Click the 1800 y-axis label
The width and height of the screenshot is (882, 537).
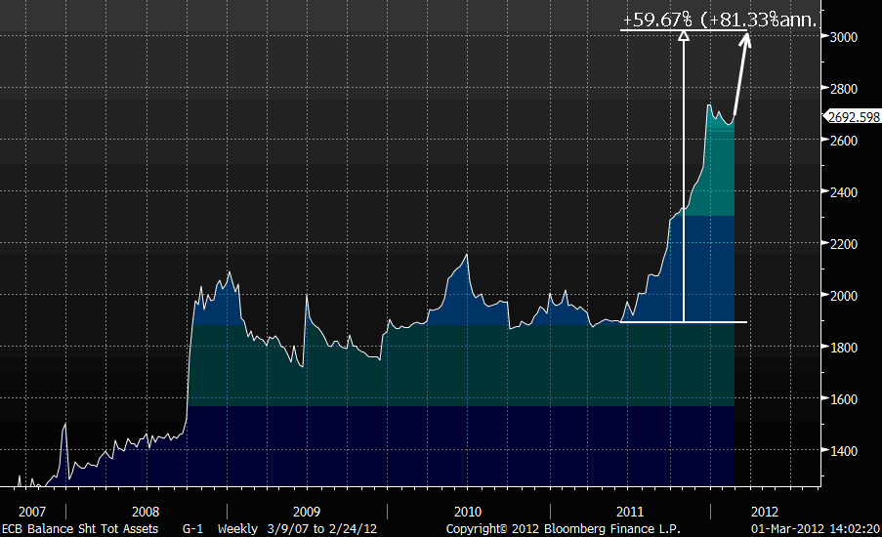[x=843, y=348]
